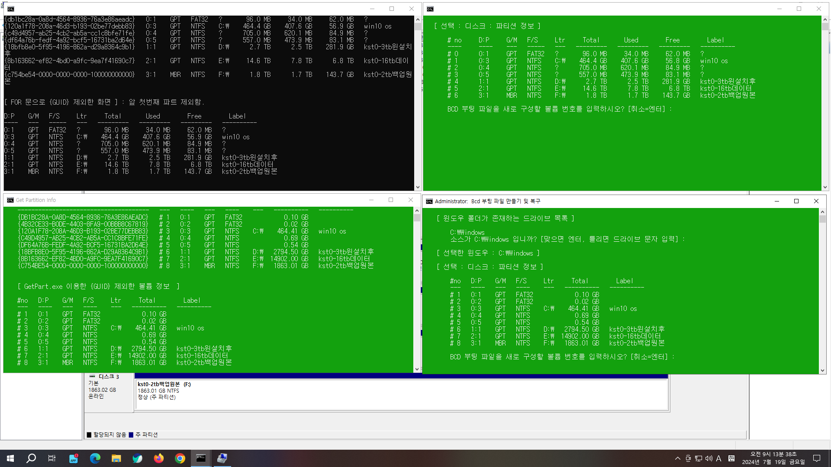The image size is (831, 467).
Task: Minimize the top-left black console window
Action: click(x=372, y=9)
